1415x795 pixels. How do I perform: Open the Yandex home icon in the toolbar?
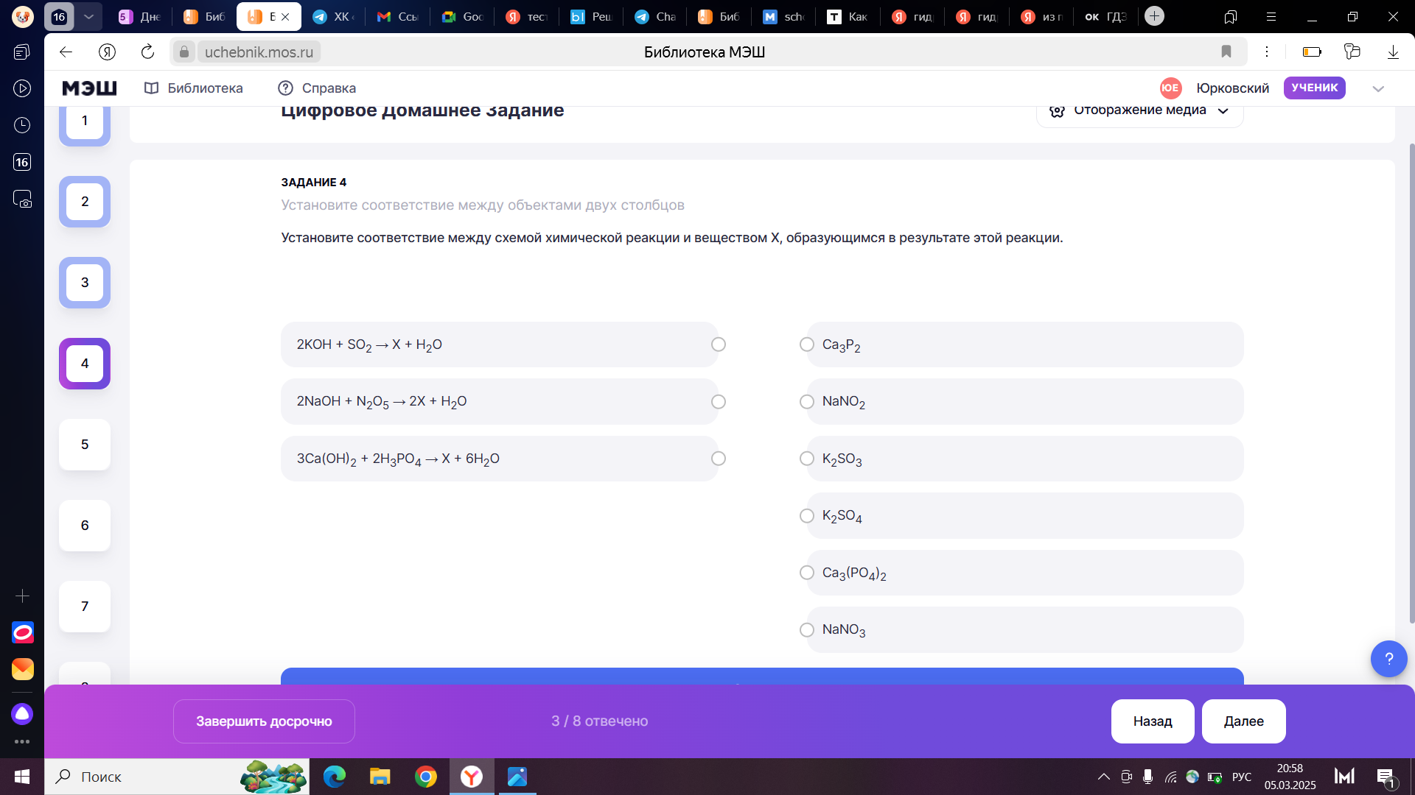pos(107,52)
